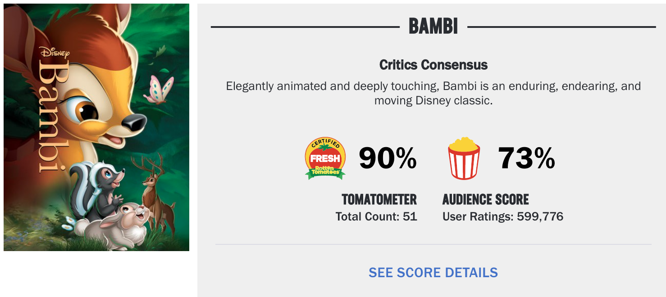Select the 73% audience score
The image size is (666, 297).
[x=526, y=158]
